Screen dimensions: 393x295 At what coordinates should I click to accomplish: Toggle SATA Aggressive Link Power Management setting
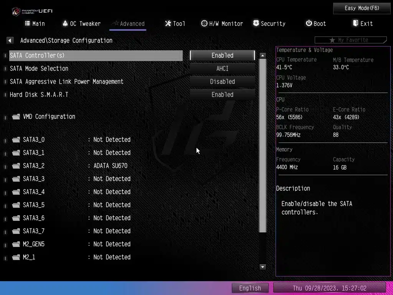[x=222, y=81]
